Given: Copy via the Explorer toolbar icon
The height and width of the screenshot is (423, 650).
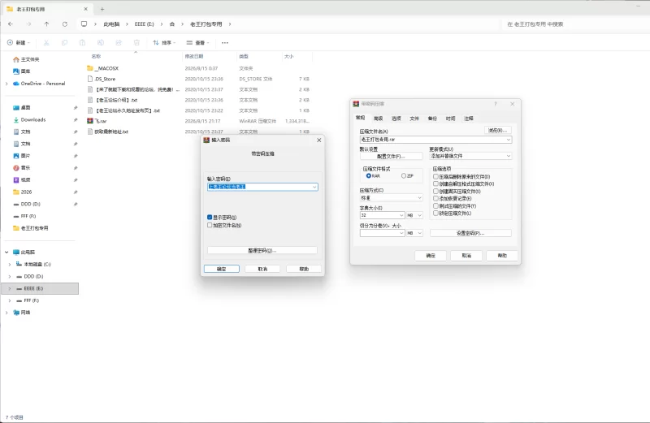Looking at the screenshot, I should pos(64,43).
